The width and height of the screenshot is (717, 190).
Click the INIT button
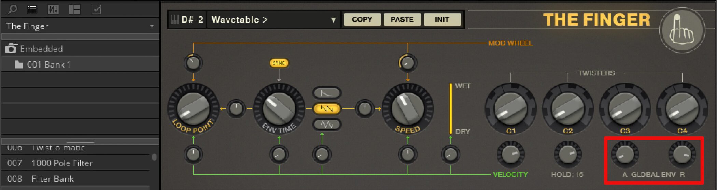pos(442,19)
